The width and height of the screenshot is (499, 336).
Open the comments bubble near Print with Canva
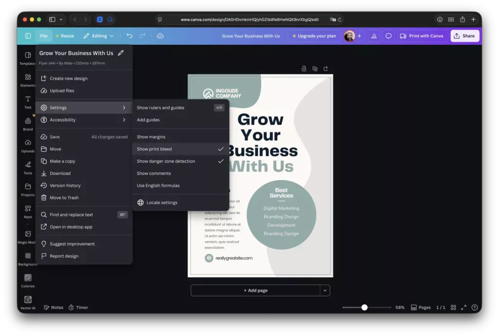pyautogui.click(x=387, y=36)
